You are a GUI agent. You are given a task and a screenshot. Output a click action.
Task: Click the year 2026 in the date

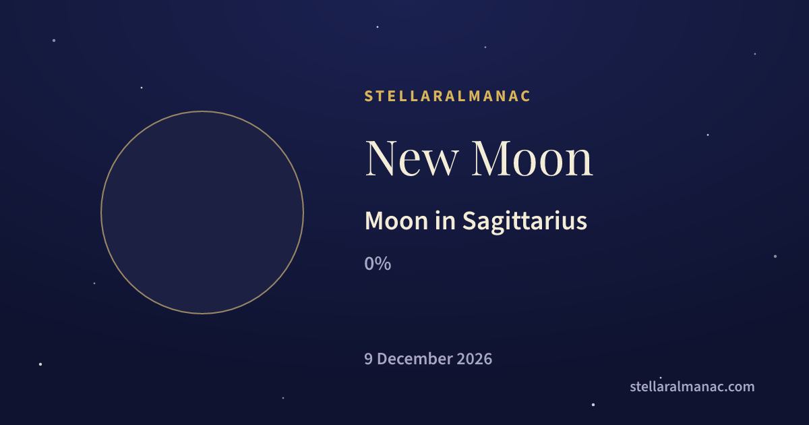pyautogui.click(x=475, y=359)
